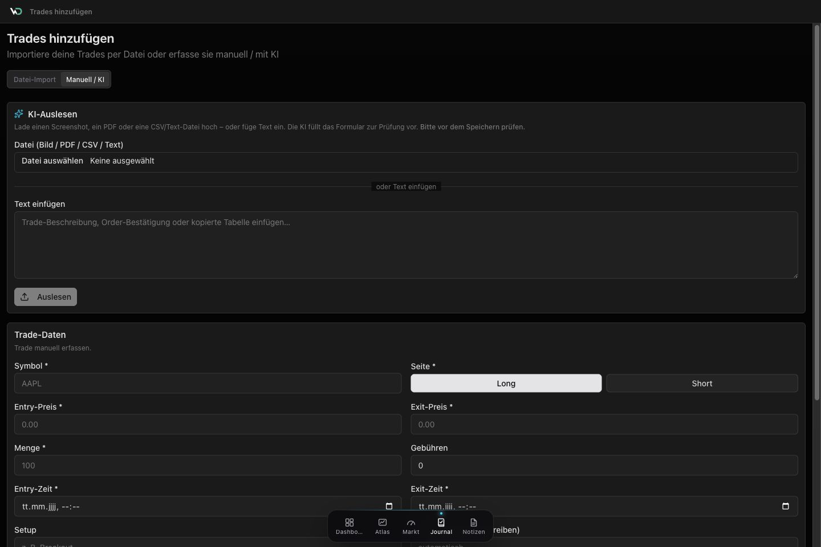Click the 'Trade manuell erfassen.' subtitle

[52, 348]
